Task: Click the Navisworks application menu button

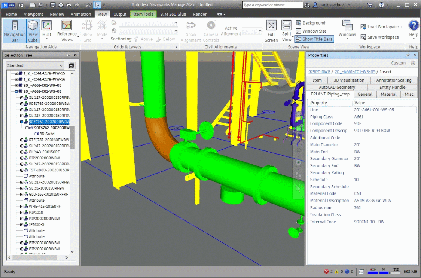Action: (x=9, y=5)
